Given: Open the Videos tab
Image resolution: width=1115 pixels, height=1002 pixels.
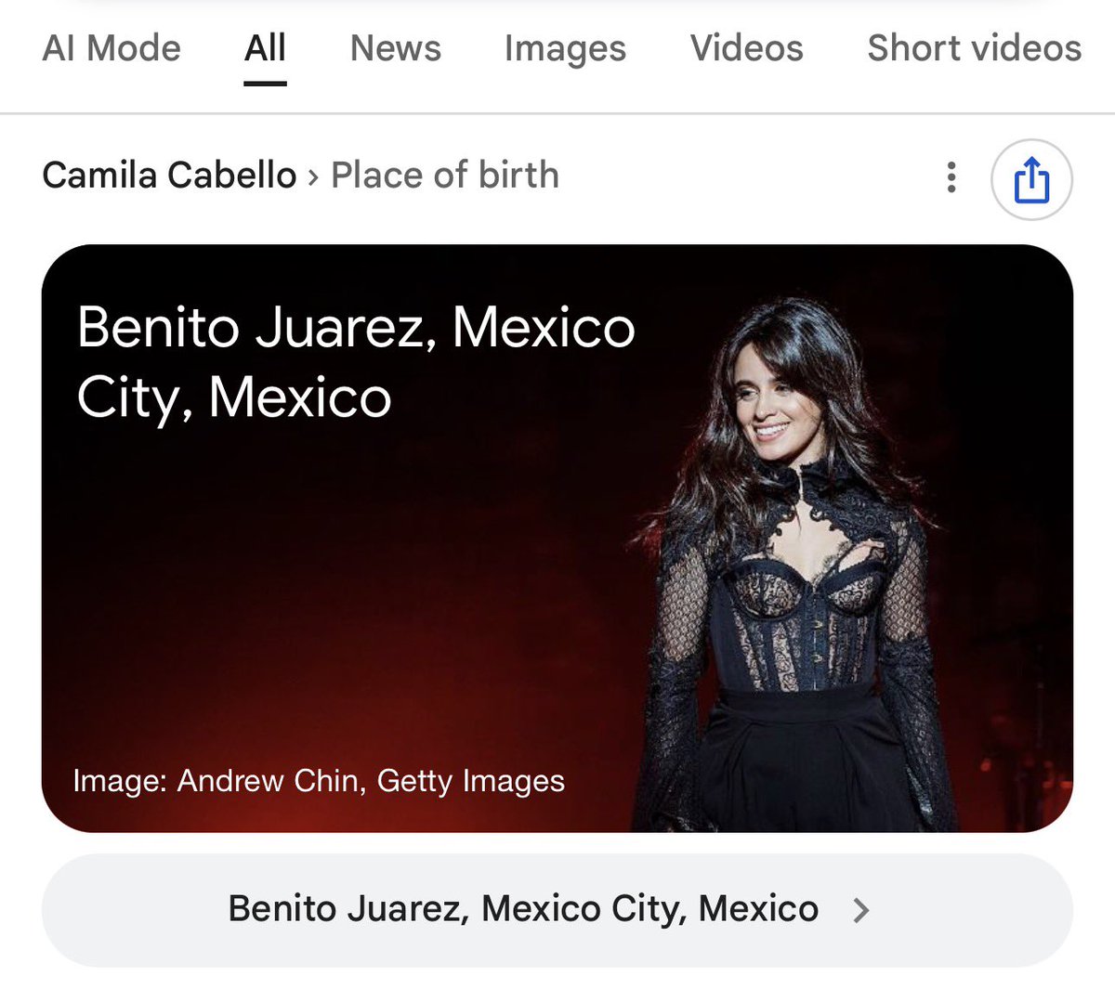Looking at the screenshot, I should pyautogui.click(x=747, y=48).
